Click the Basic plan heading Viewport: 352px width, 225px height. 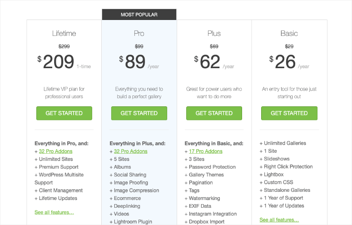[x=289, y=34]
